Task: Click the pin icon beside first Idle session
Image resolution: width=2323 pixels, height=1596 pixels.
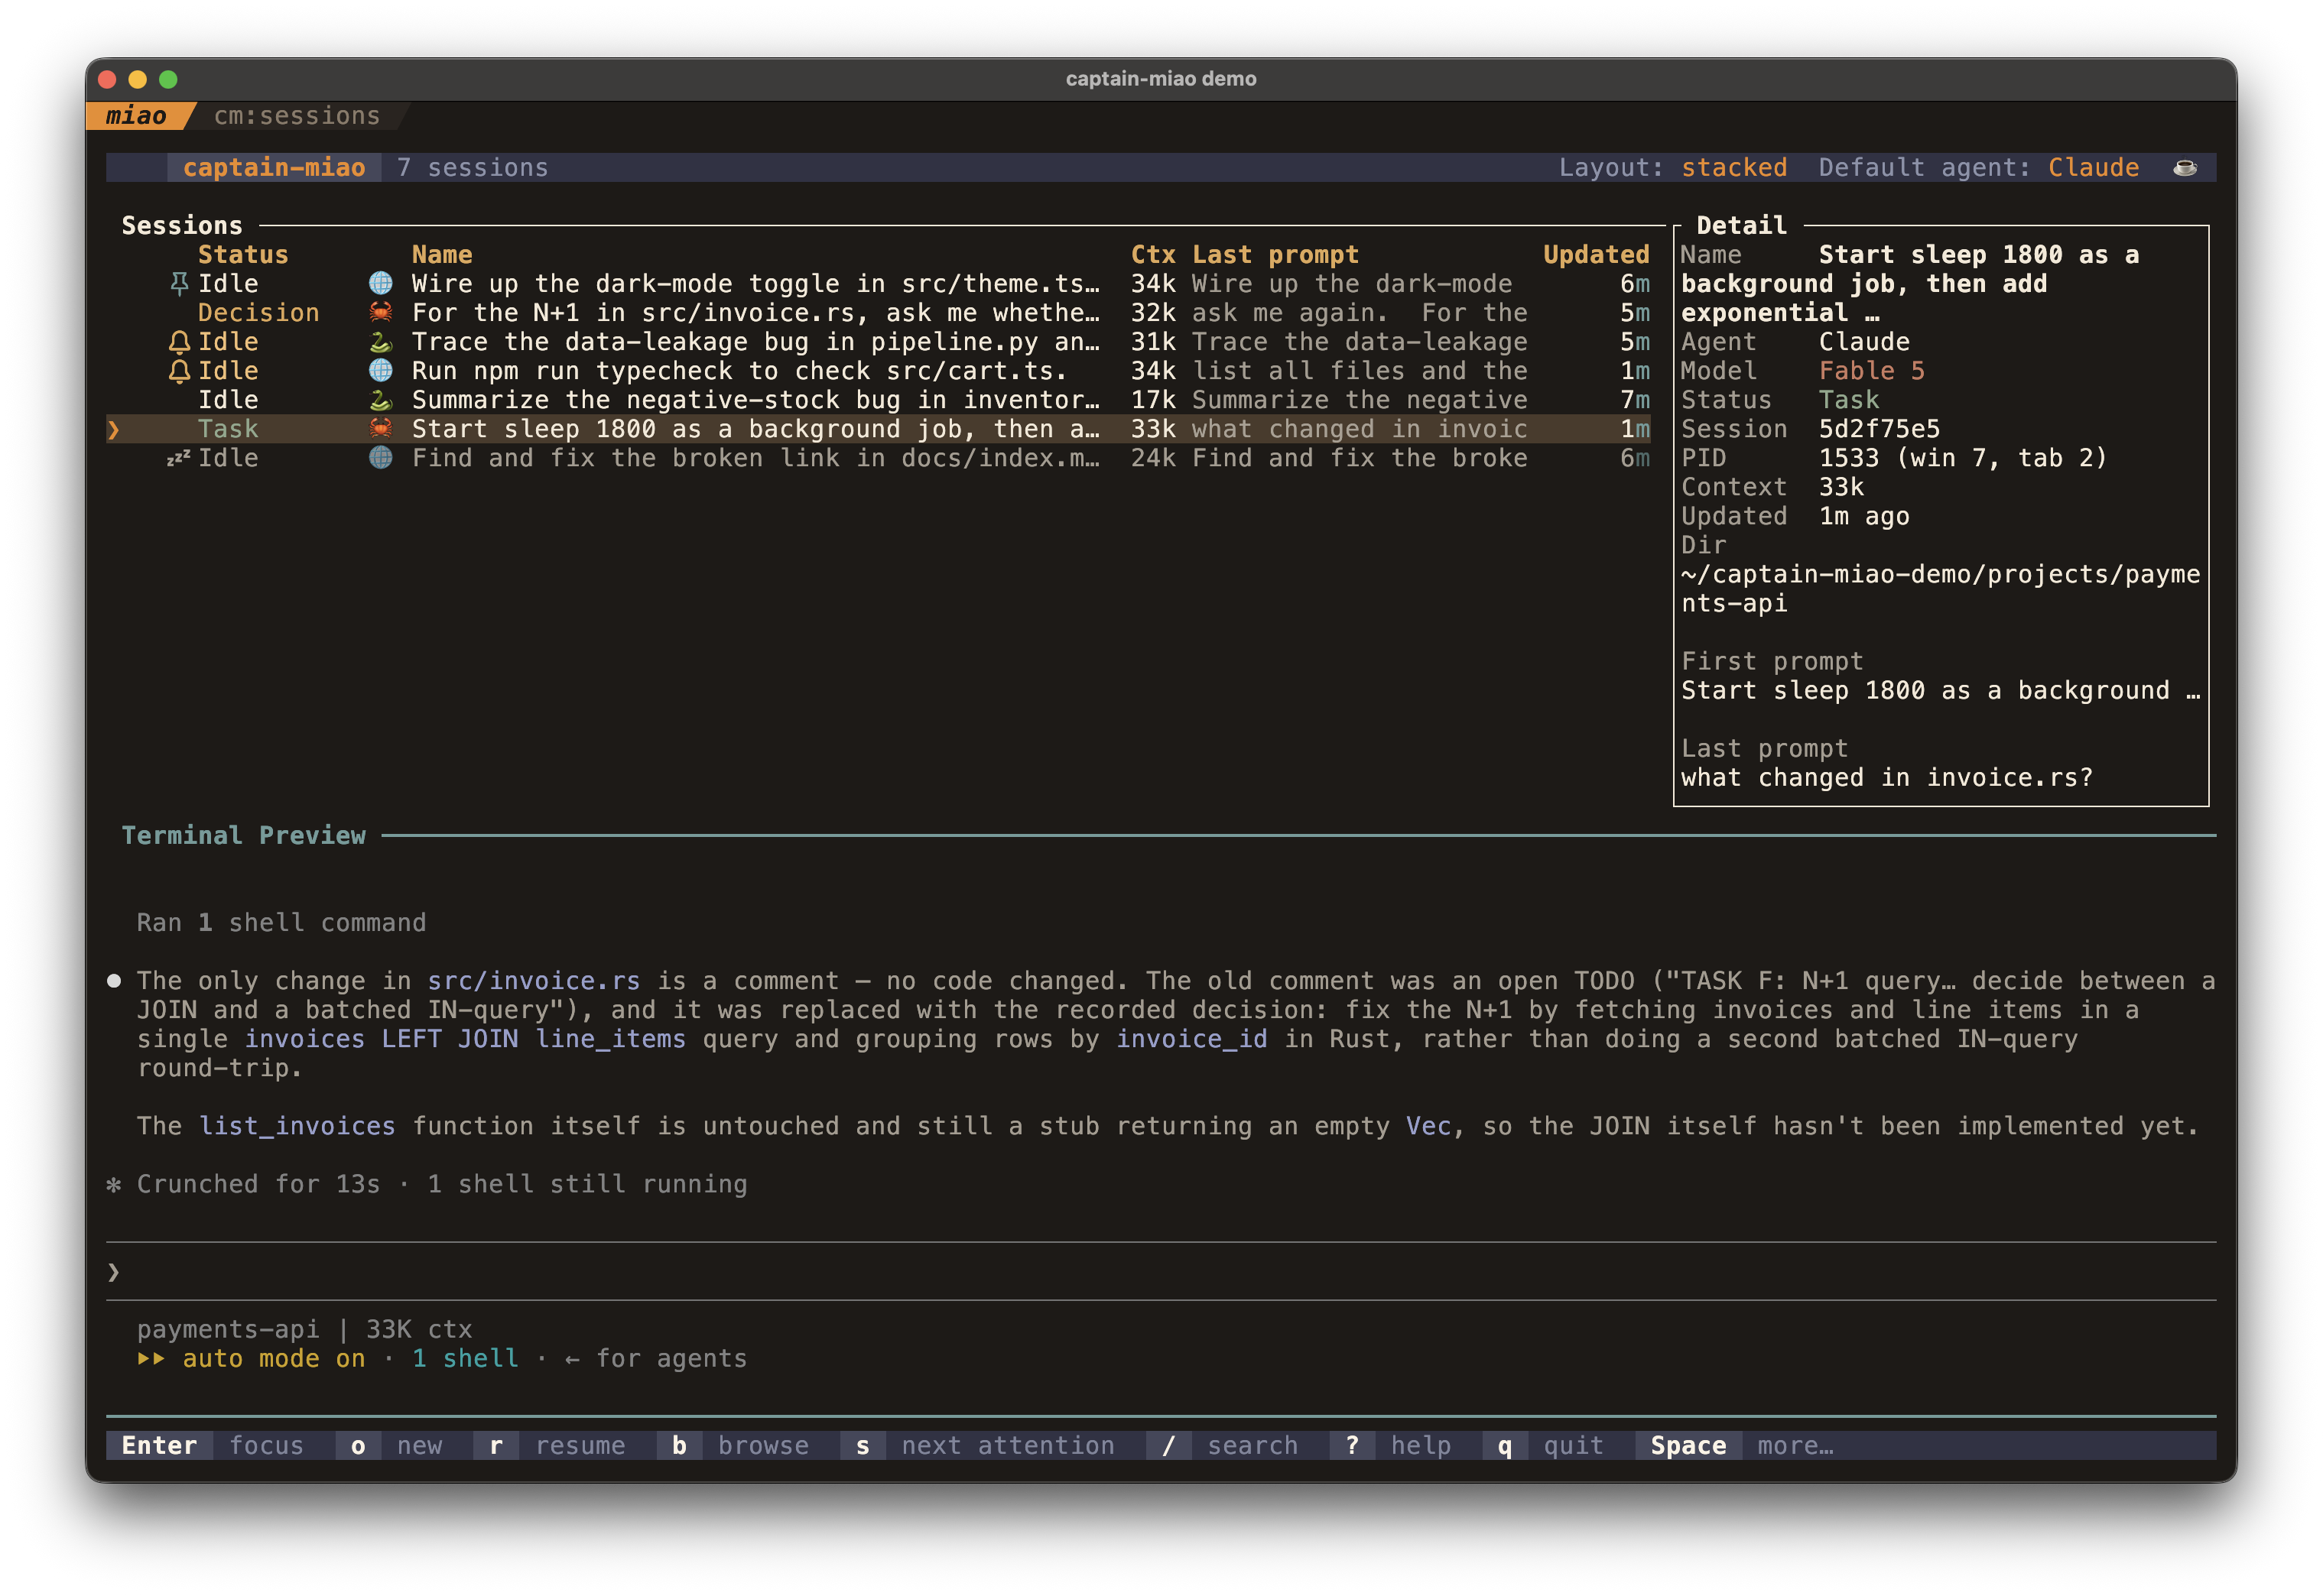Action: 179,284
